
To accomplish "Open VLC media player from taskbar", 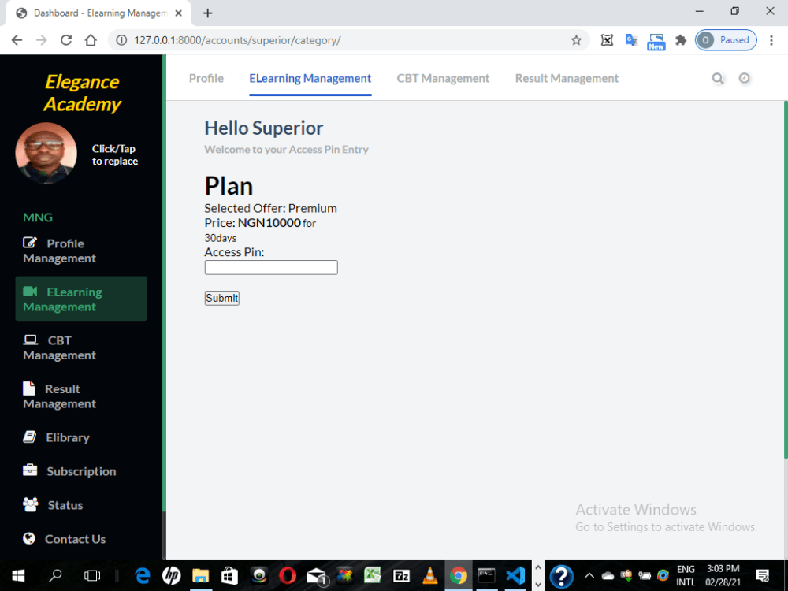I will pos(429,575).
